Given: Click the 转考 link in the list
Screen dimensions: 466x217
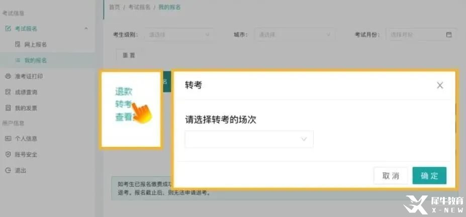Looking at the screenshot, I should (123, 104).
